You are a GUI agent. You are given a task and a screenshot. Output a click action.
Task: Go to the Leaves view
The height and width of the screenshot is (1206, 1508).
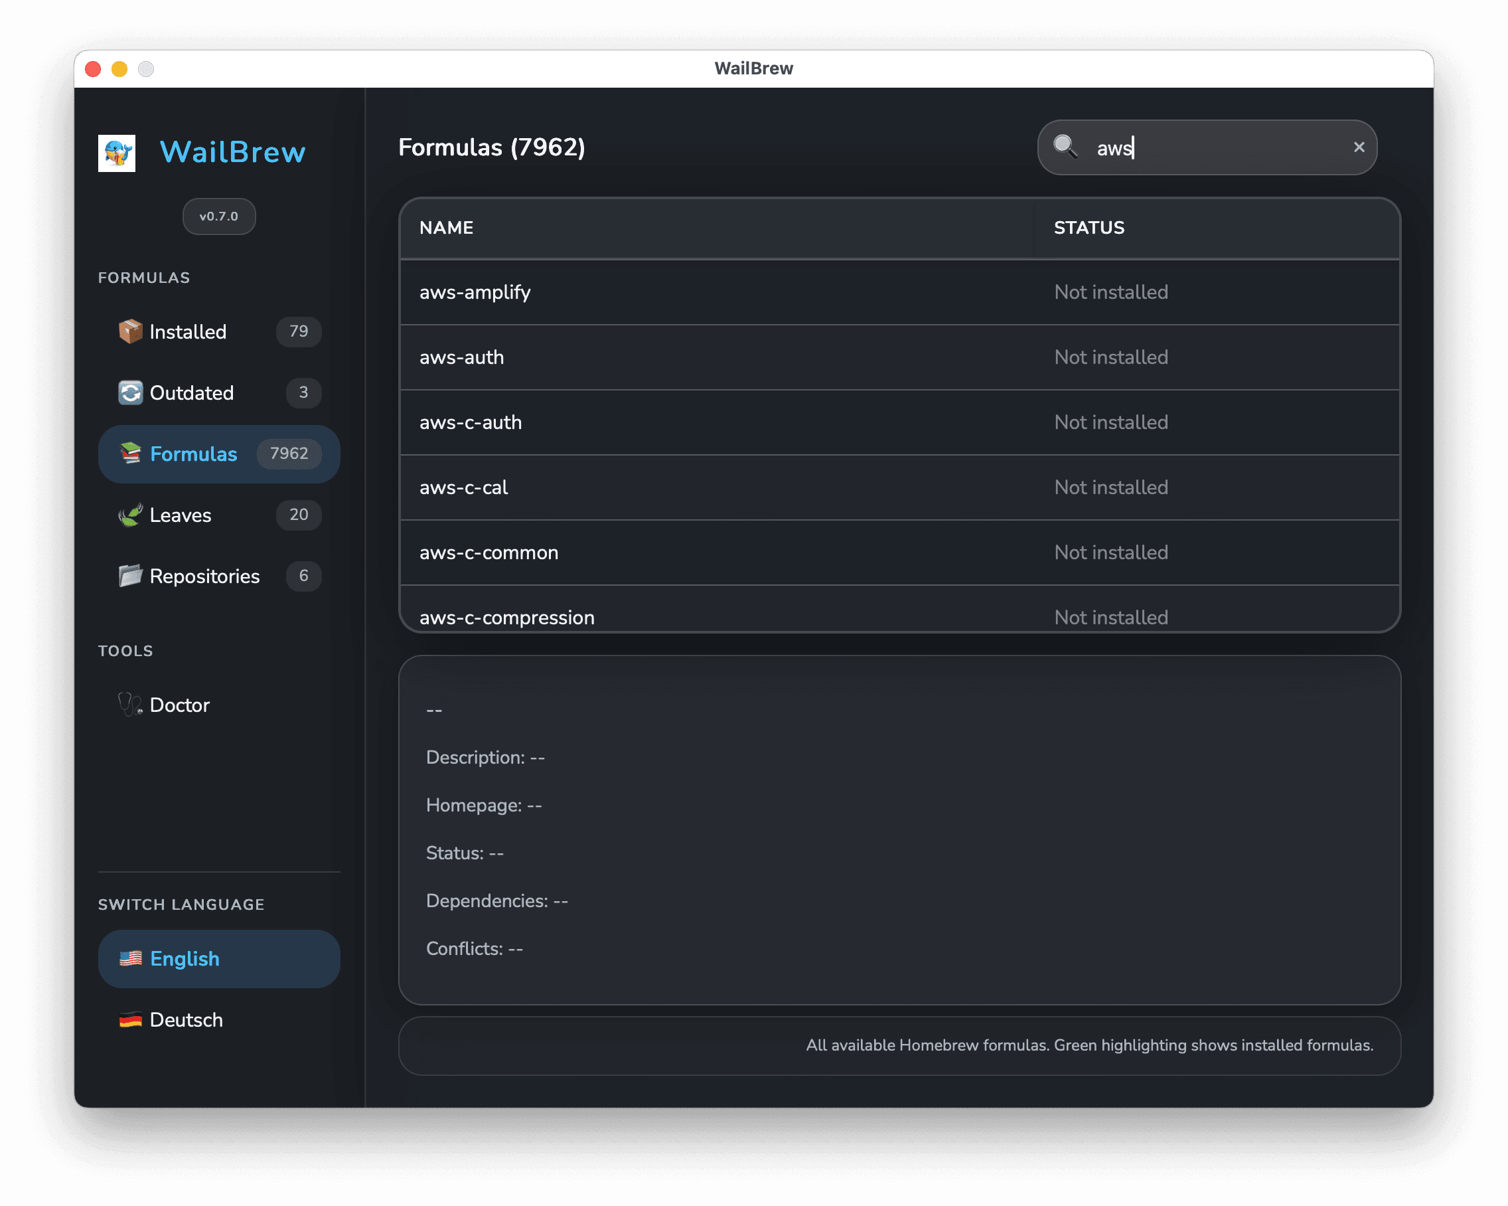[219, 515]
